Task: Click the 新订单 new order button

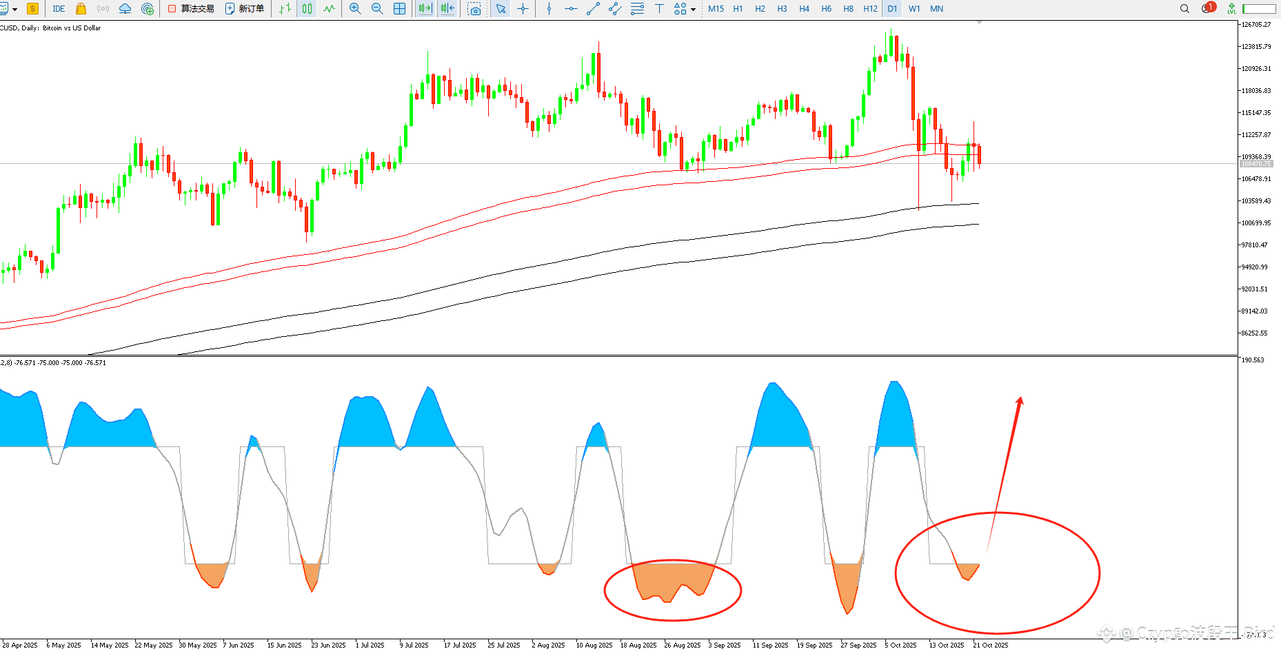Action: coord(245,9)
